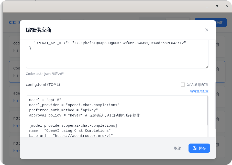232x165 pixels.
Task: Click the model = "gpt-5" line
Action: (x=45, y=100)
